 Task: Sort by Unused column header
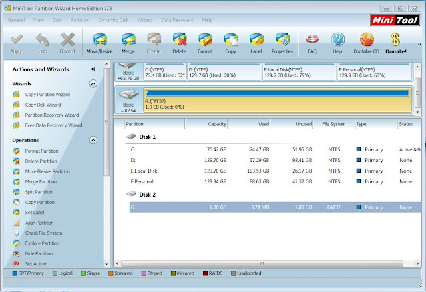(x=292, y=124)
